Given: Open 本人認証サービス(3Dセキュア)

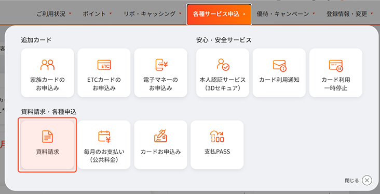Looking at the screenshot, I should click(223, 73).
